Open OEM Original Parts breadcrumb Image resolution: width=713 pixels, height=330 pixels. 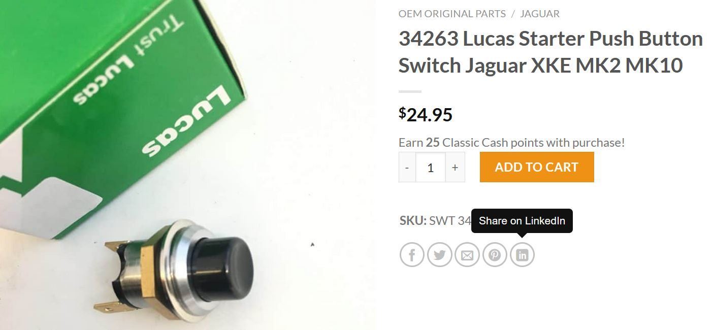click(x=452, y=14)
